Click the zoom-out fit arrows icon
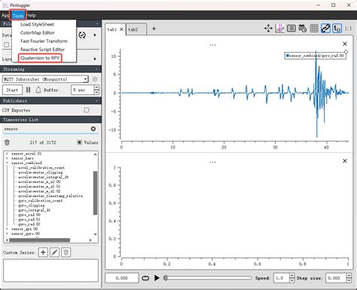This screenshot has height=290, width=357. (268, 29)
